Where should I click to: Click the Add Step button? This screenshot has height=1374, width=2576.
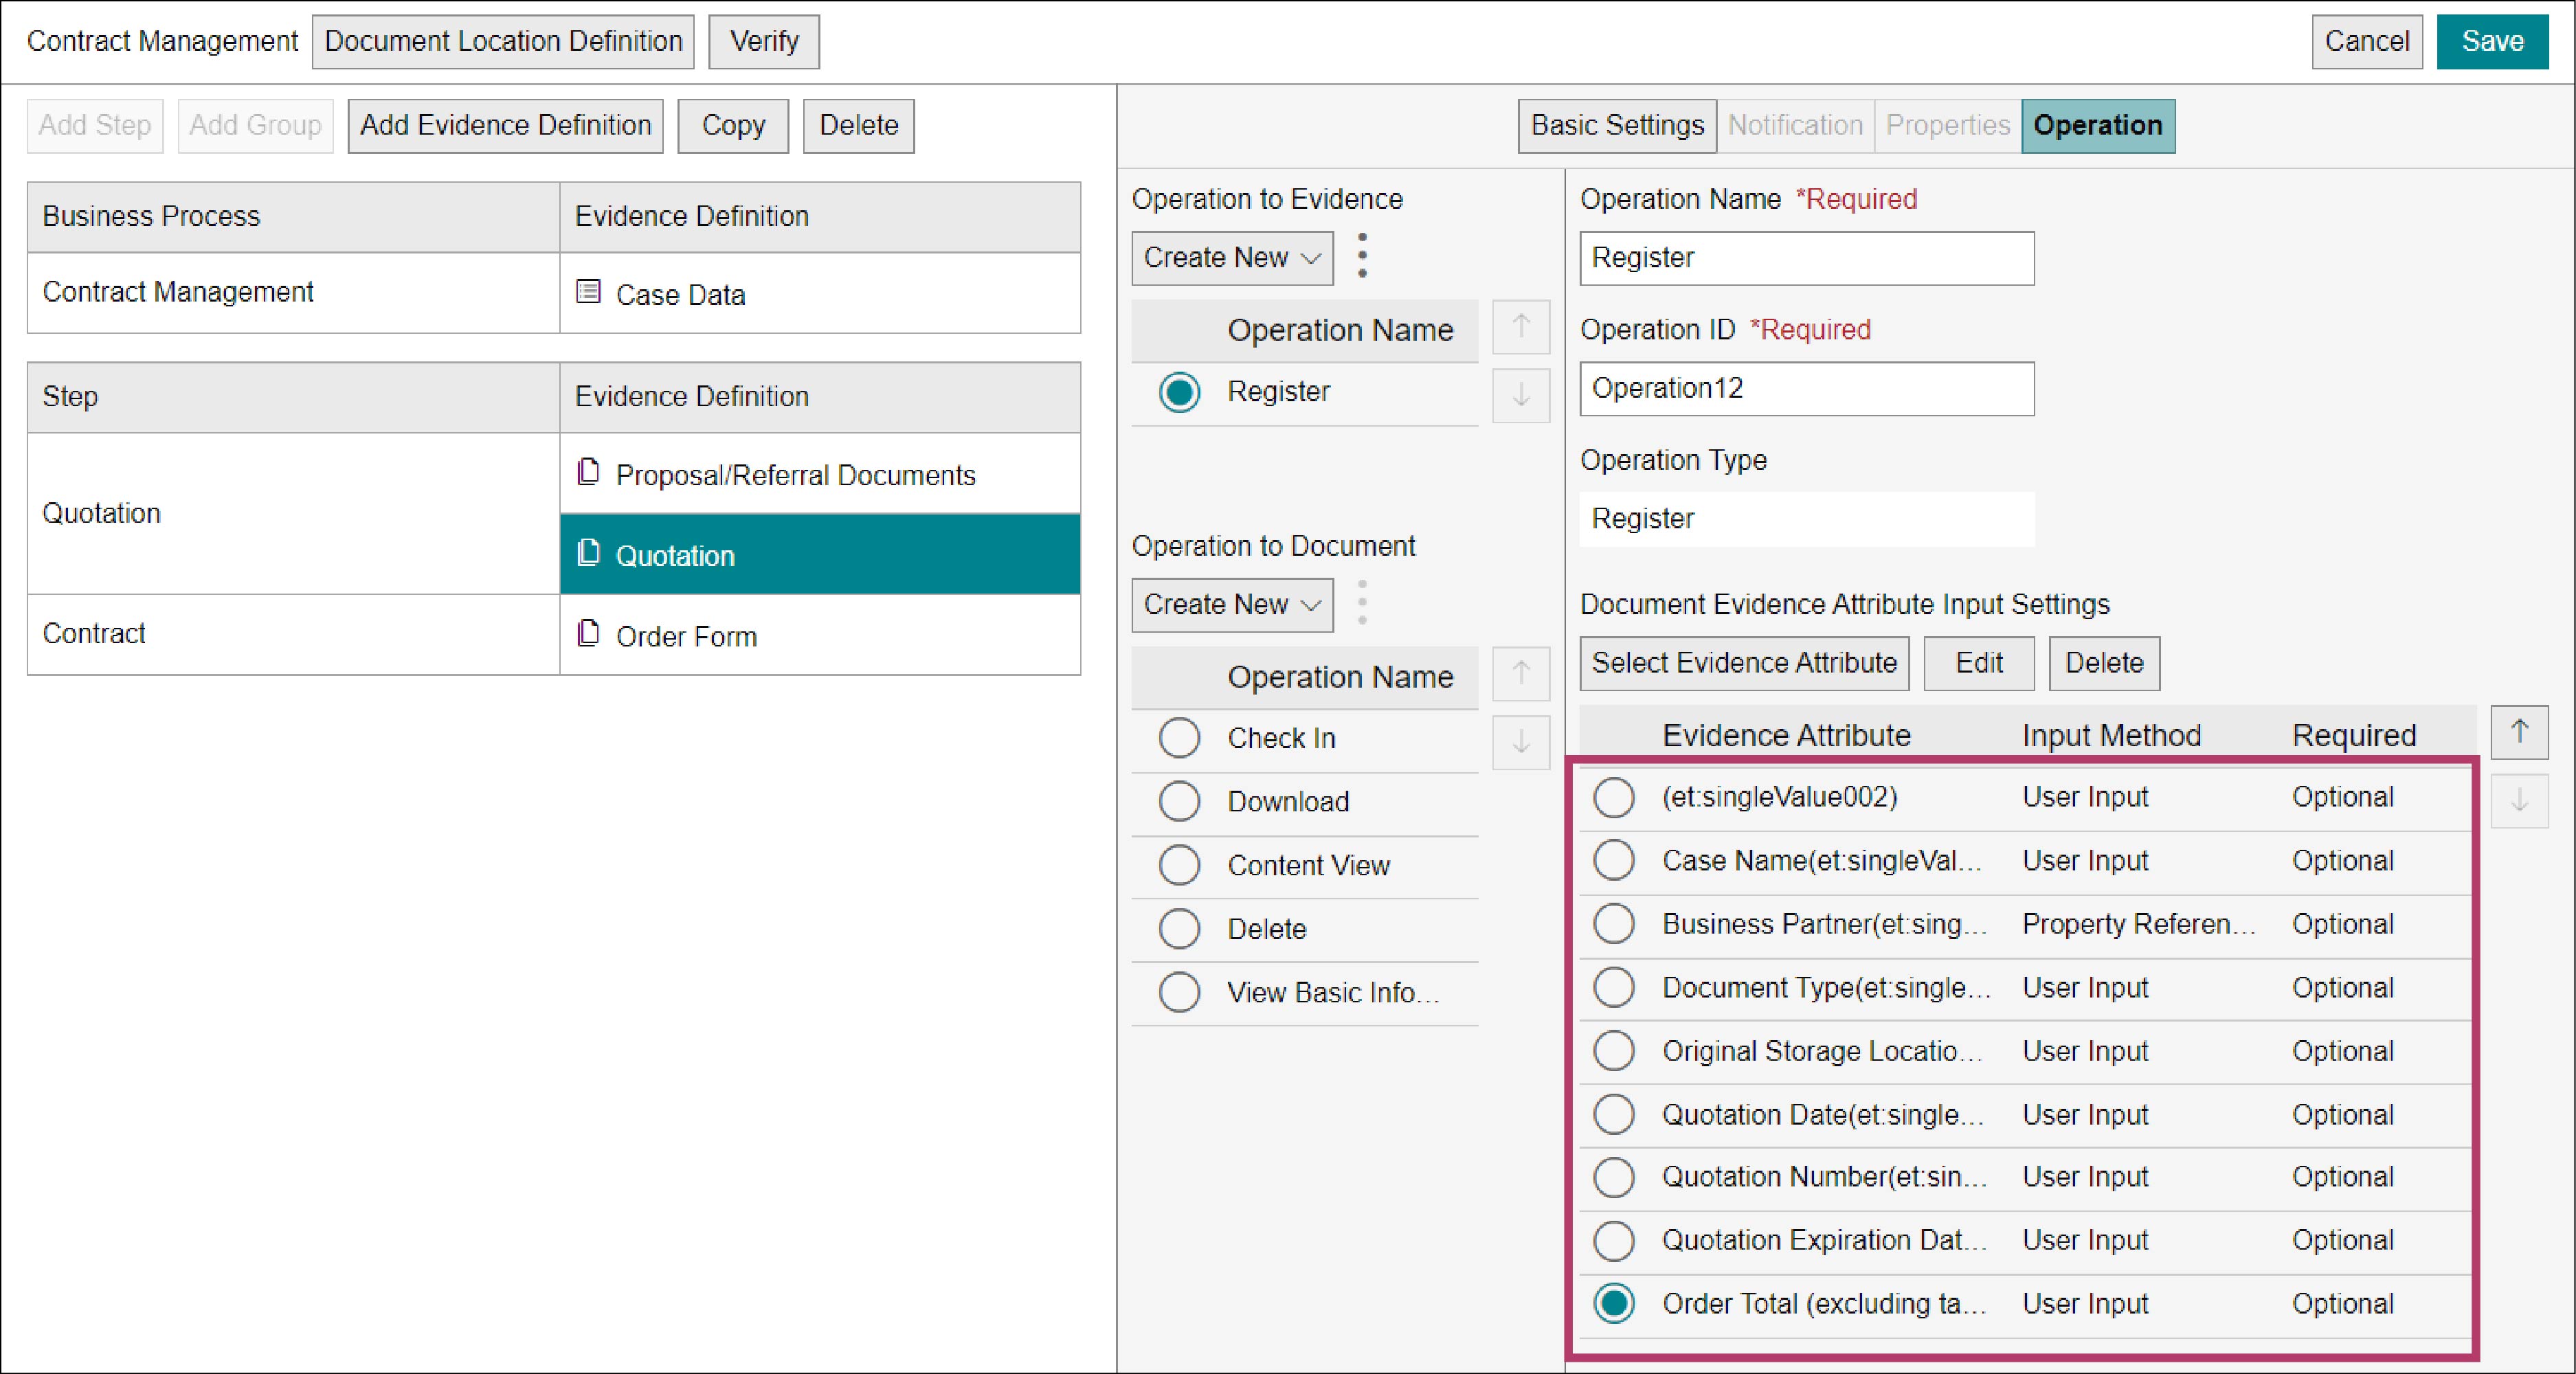pyautogui.click(x=95, y=126)
